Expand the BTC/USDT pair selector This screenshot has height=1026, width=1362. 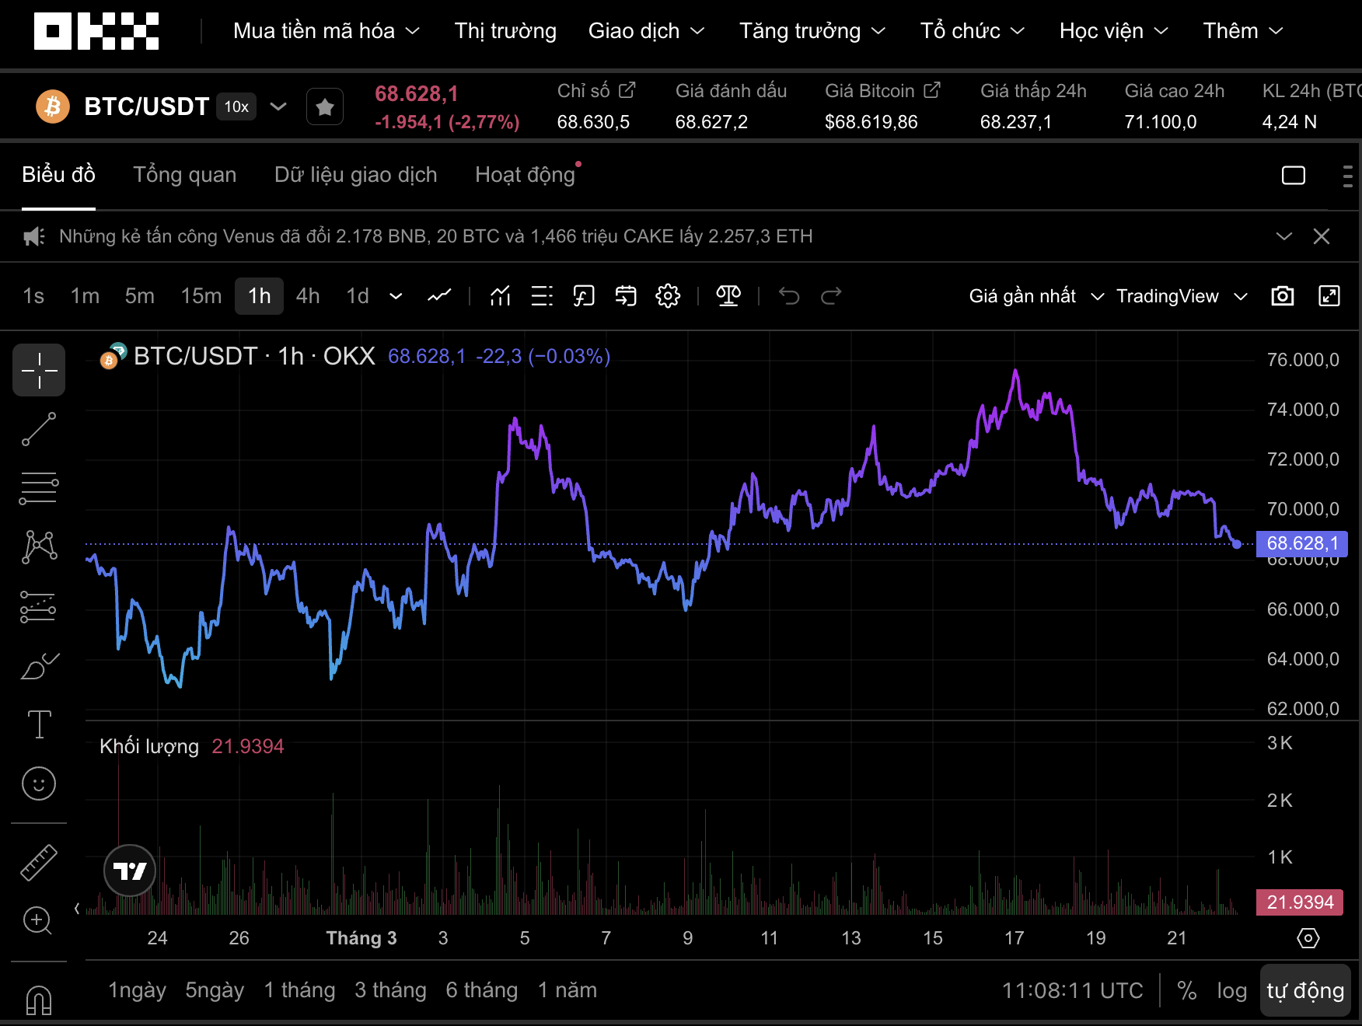pos(278,106)
